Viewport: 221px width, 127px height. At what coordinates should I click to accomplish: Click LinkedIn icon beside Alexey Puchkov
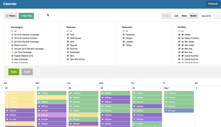coord(183,38)
